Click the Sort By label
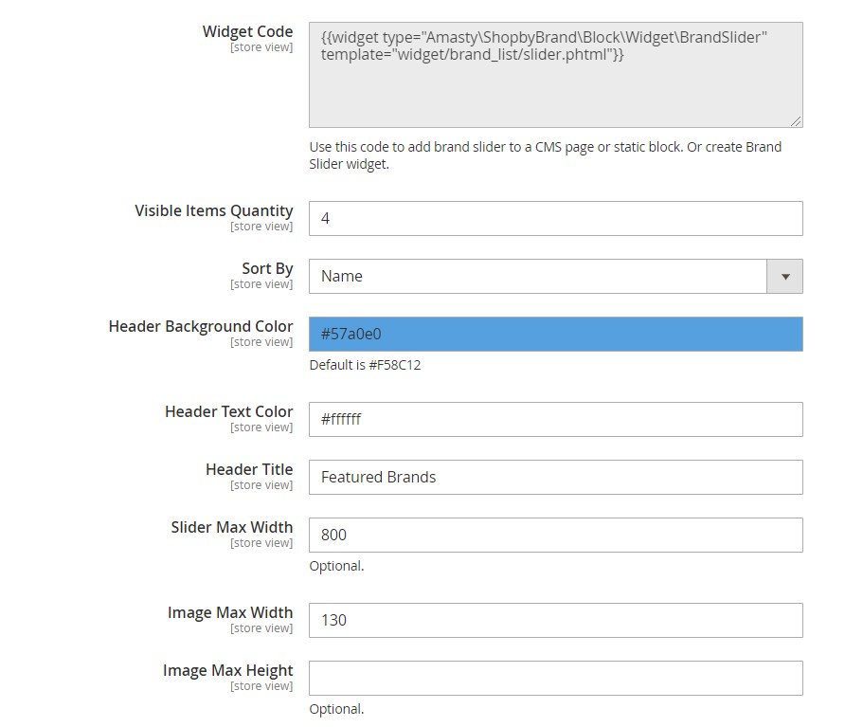Viewport: 845px width, 727px height. point(267,268)
